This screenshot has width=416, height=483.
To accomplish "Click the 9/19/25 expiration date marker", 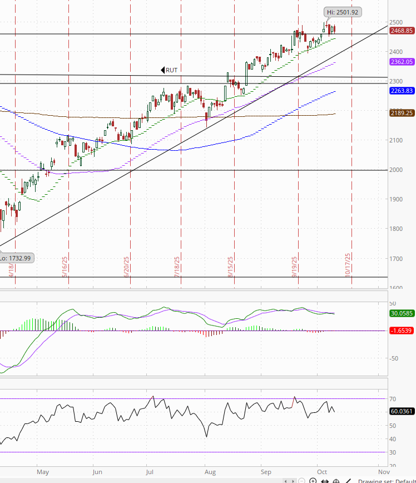I will pyautogui.click(x=295, y=267).
